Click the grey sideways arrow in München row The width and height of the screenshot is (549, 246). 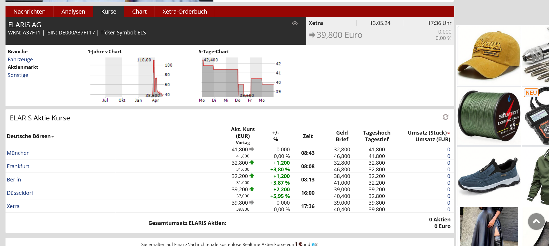coord(252,149)
